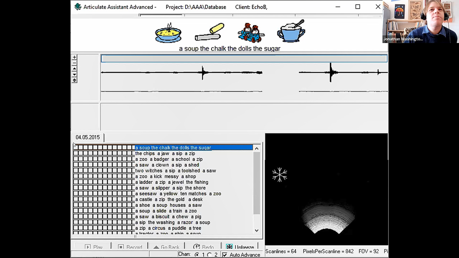The width and height of the screenshot is (459, 258).
Task: Select prompt "the chips a jaw a sip a zip"
Action: point(165,153)
